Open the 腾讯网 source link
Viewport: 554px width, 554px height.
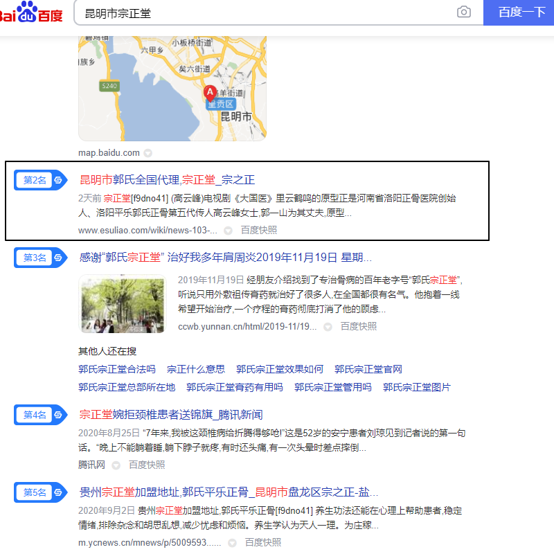coord(91,465)
